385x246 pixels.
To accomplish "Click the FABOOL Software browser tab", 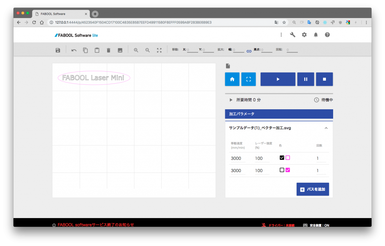I will coord(61,14).
